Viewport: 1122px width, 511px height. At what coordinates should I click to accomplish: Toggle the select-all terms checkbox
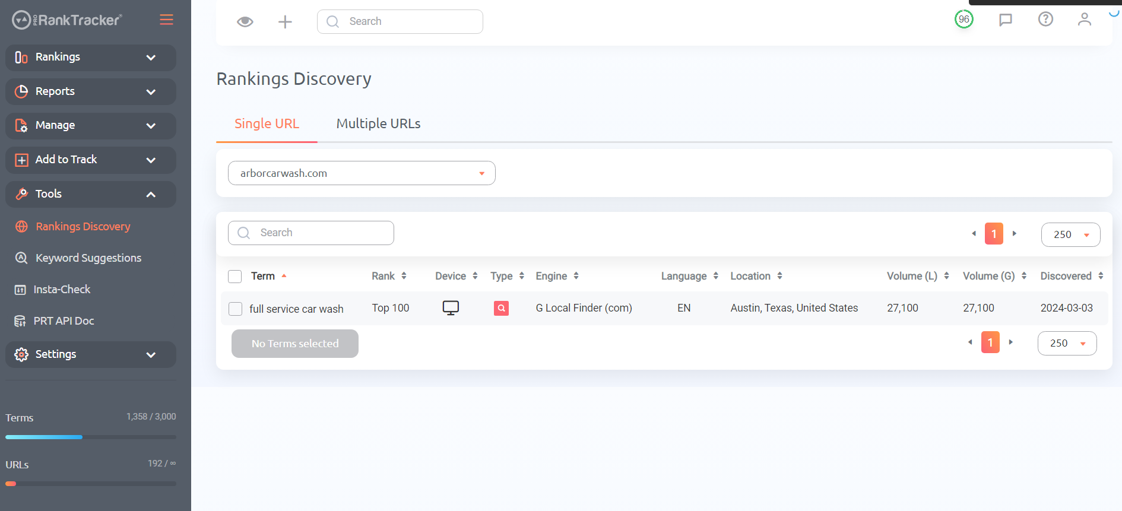tap(235, 277)
